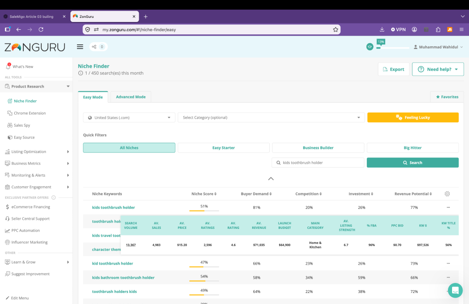Click the table settings gear icon
469x304 pixels.
447,194
